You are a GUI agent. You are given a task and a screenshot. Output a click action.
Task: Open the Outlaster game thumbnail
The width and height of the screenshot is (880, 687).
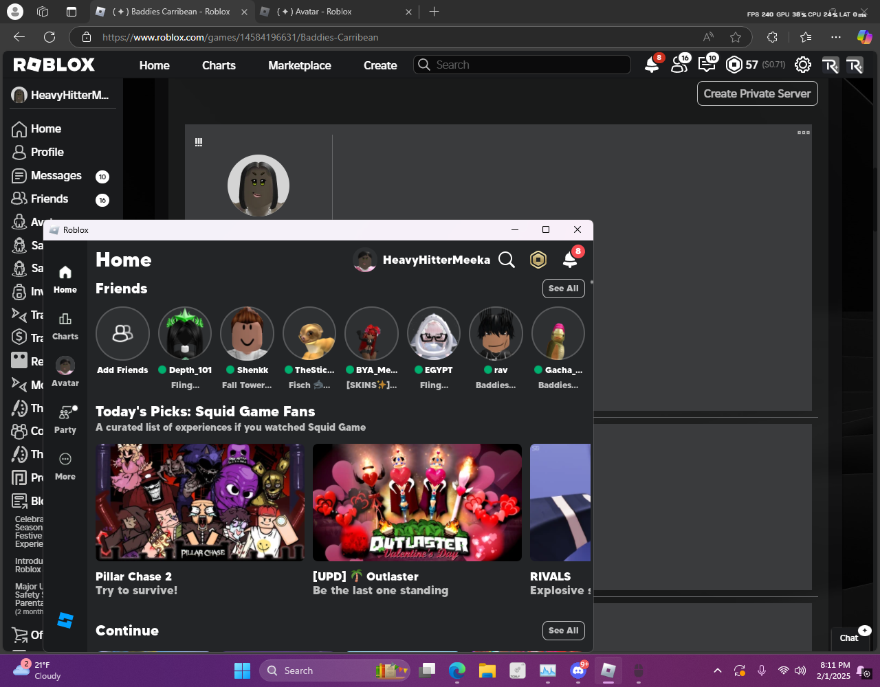click(417, 502)
